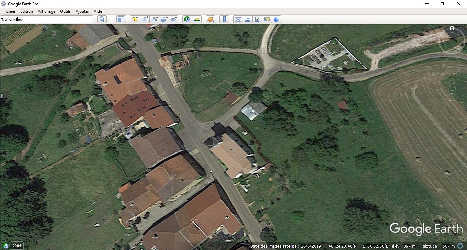The height and width of the screenshot is (250, 467).
Task: Click the zoom out minus end
Action: 452,140
